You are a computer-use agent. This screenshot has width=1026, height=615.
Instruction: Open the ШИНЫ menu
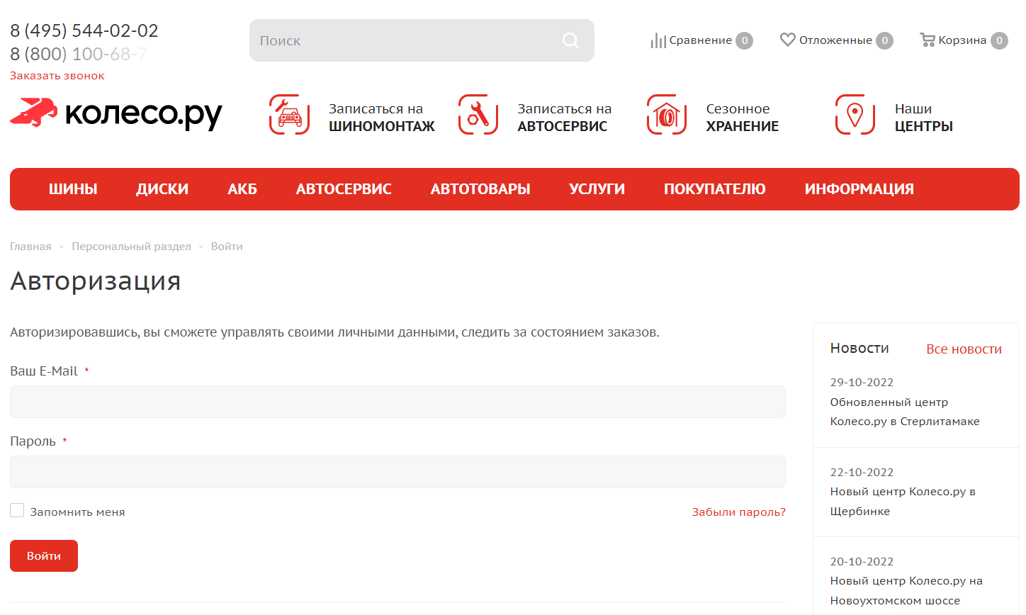coord(73,189)
